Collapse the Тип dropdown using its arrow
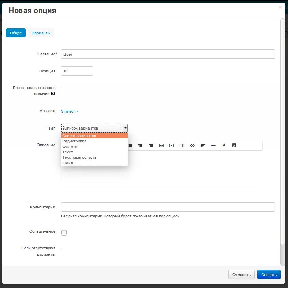 click(x=125, y=128)
